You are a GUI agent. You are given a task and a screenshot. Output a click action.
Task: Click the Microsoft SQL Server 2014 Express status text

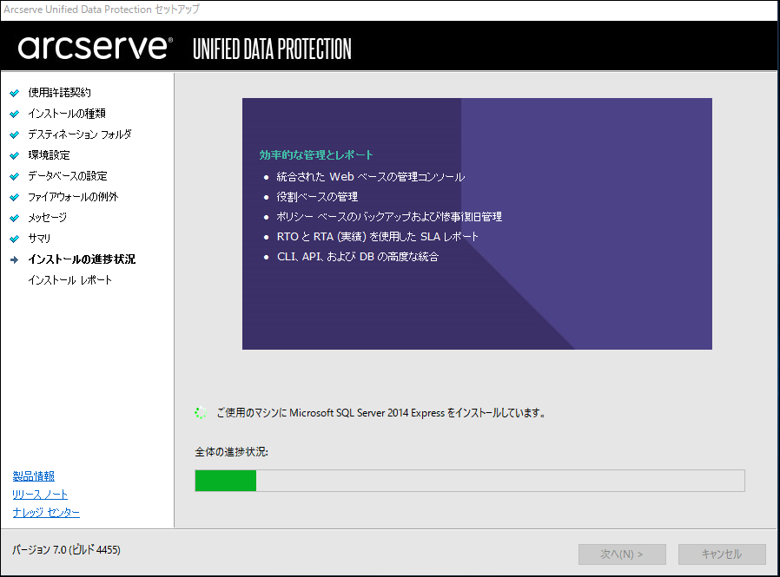point(381,413)
